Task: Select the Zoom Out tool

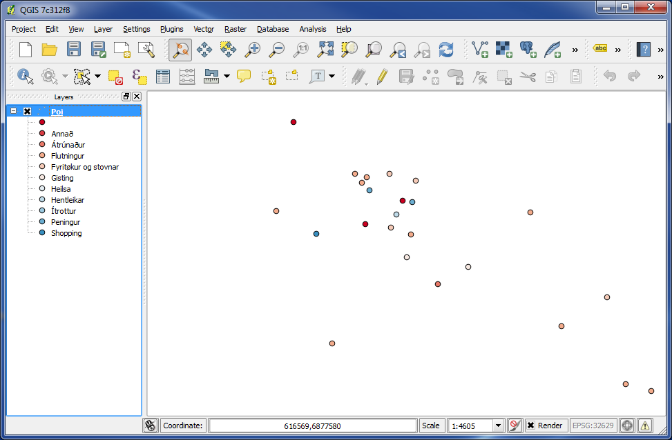Action: tap(276, 50)
